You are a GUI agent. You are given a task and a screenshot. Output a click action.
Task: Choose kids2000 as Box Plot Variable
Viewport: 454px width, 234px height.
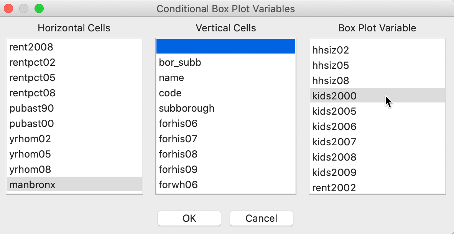(334, 96)
